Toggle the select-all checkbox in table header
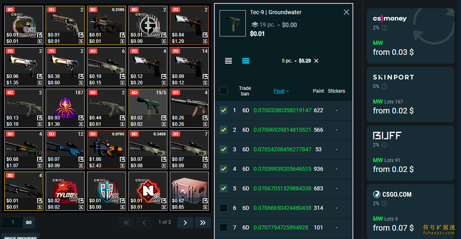Viewport: 461px width, 239px height. click(x=224, y=91)
